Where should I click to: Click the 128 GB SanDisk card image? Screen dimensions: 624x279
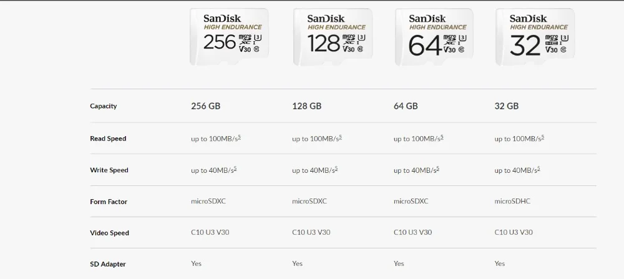pyautogui.click(x=333, y=36)
